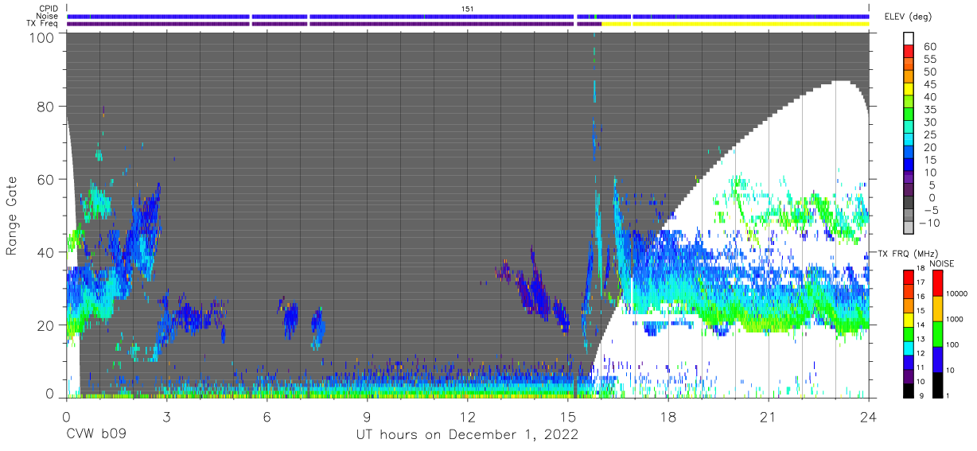Pick the black bottom swatch of TX FRQ bar
Image resolution: width=977 pixels, height=451 pixels.
click(909, 391)
